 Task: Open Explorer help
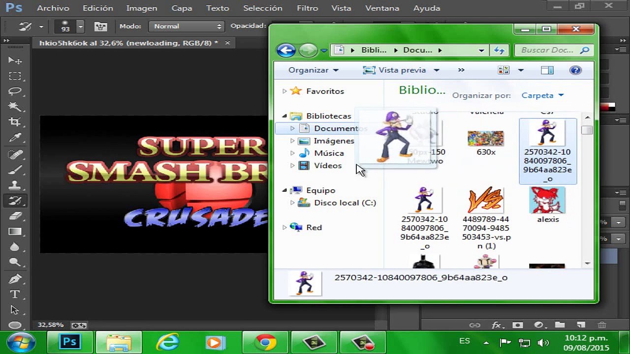click(x=575, y=70)
